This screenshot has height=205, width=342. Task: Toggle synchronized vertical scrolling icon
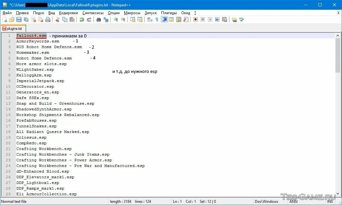click(x=132, y=19)
